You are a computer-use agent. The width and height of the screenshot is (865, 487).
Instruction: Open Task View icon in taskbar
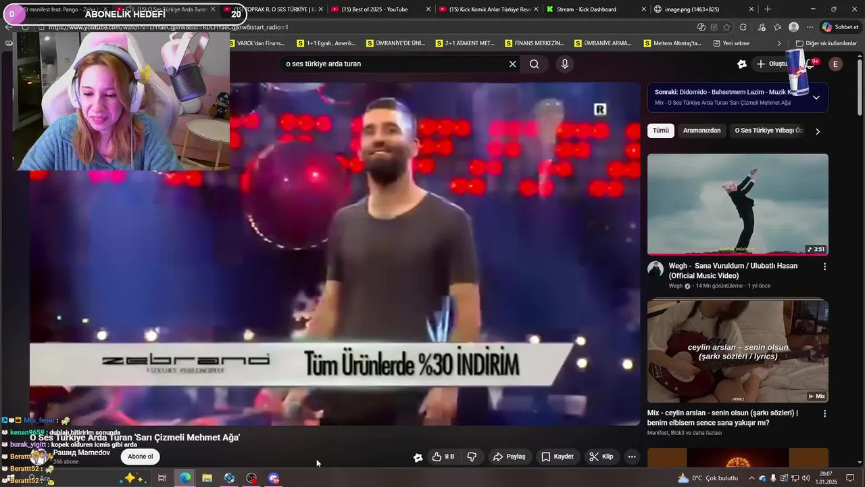[162, 478]
